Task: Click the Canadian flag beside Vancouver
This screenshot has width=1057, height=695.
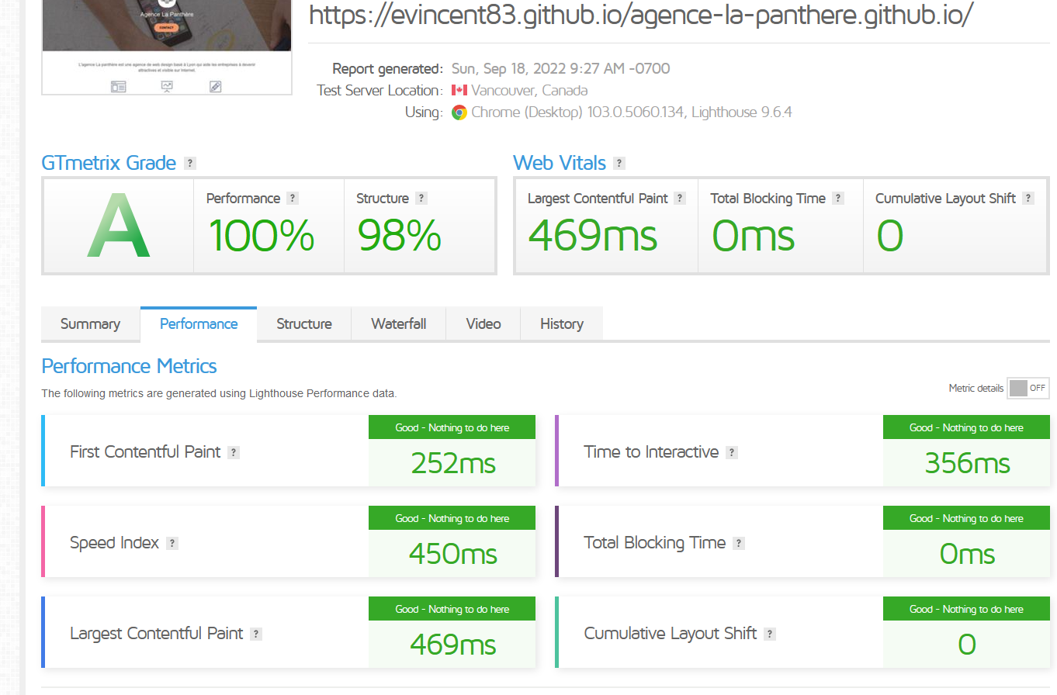Action: click(x=459, y=90)
